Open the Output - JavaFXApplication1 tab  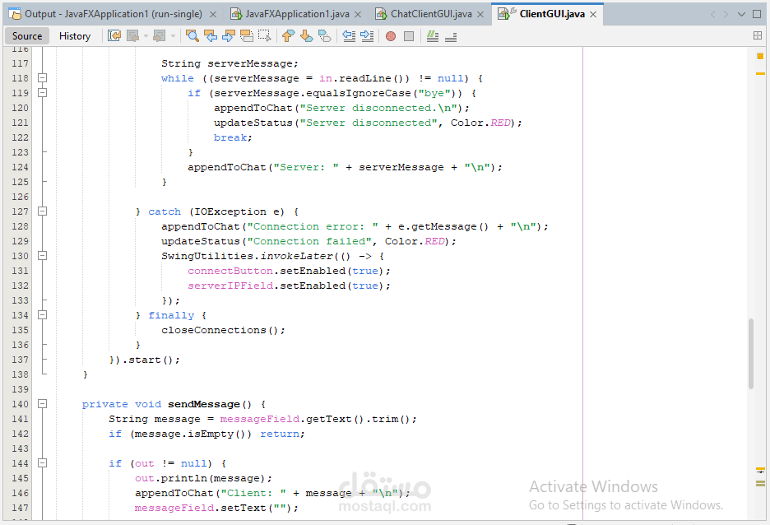(114, 14)
